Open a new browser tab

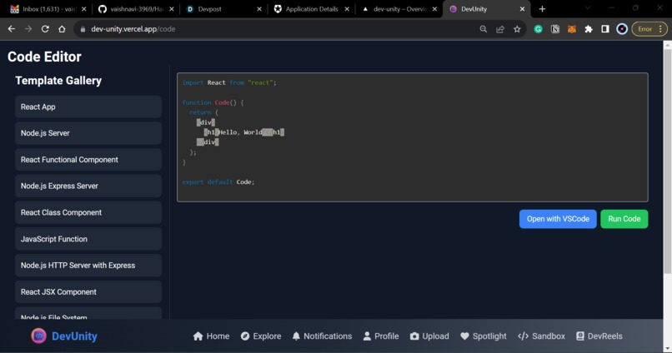click(x=542, y=9)
